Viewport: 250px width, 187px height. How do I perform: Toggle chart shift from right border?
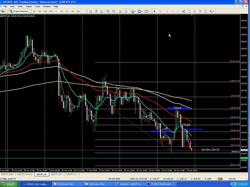(126, 11)
